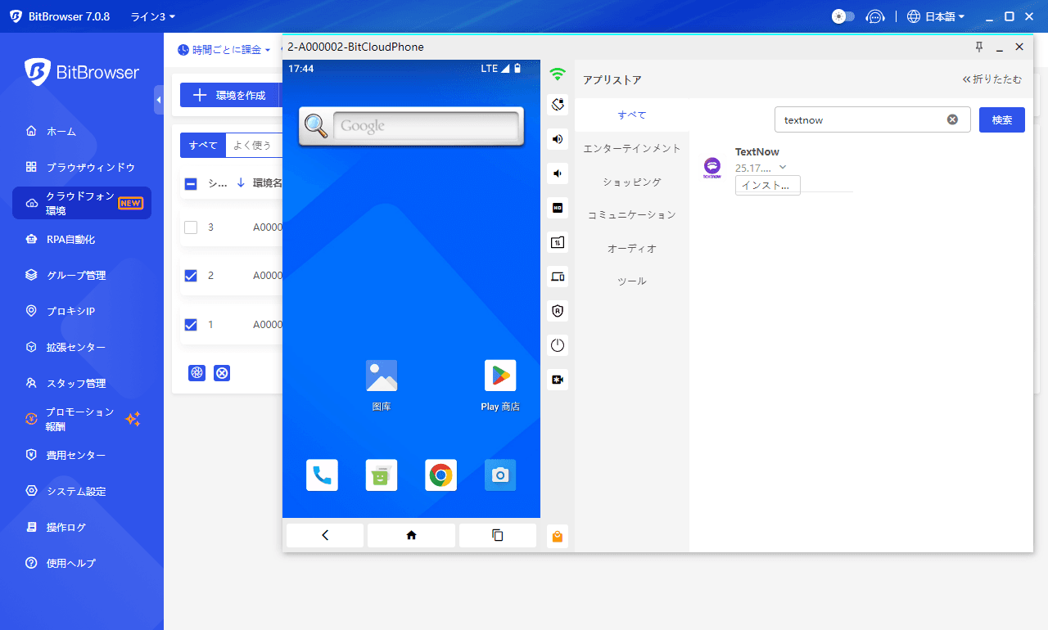Open the プロキシIP menu item
The image size is (1048, 630).
pos(71,311)
